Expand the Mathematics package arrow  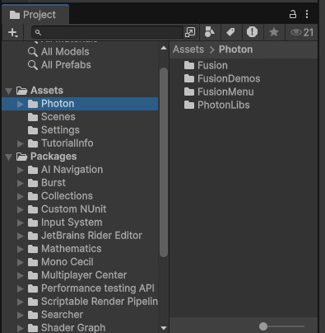pos(20,249)
